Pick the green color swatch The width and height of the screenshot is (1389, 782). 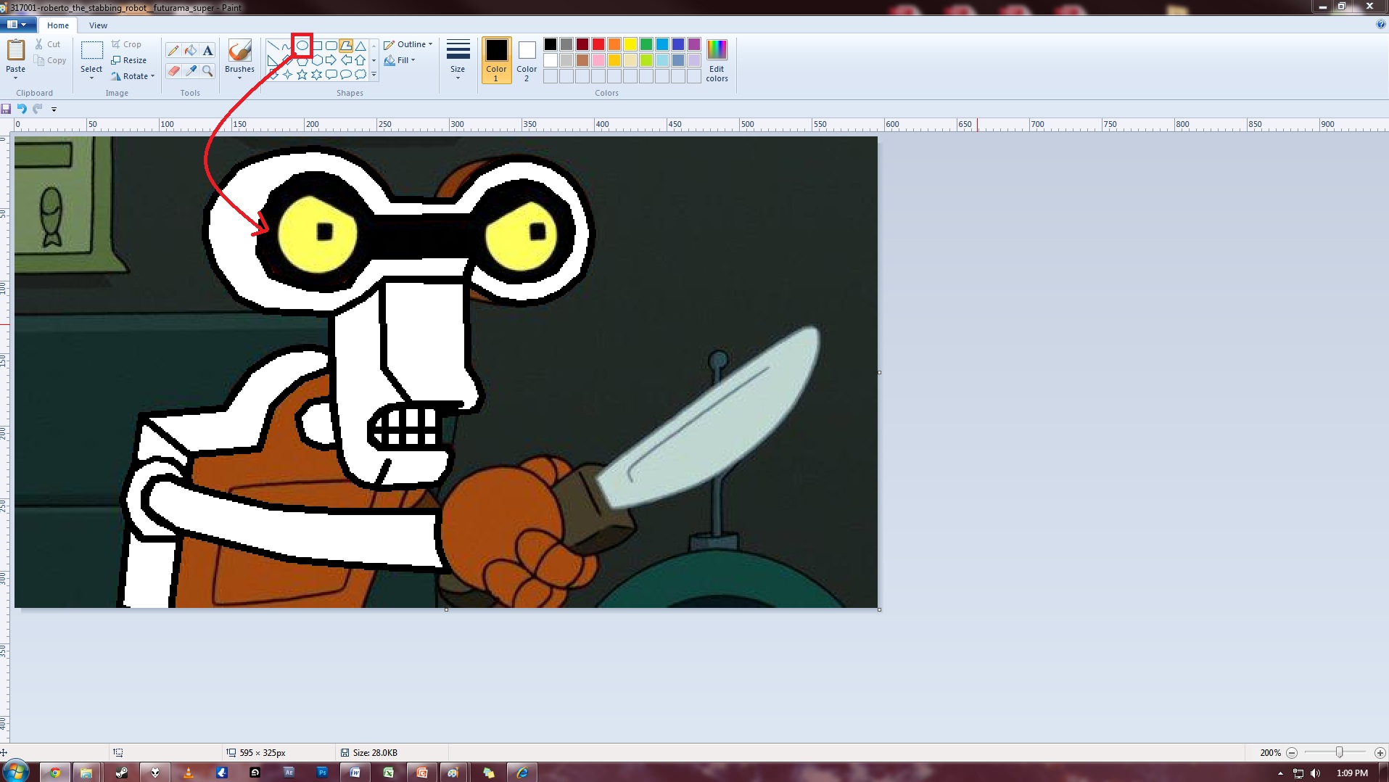(646, 44)
